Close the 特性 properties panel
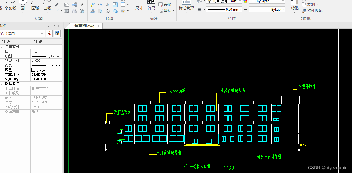 point(59,26)
